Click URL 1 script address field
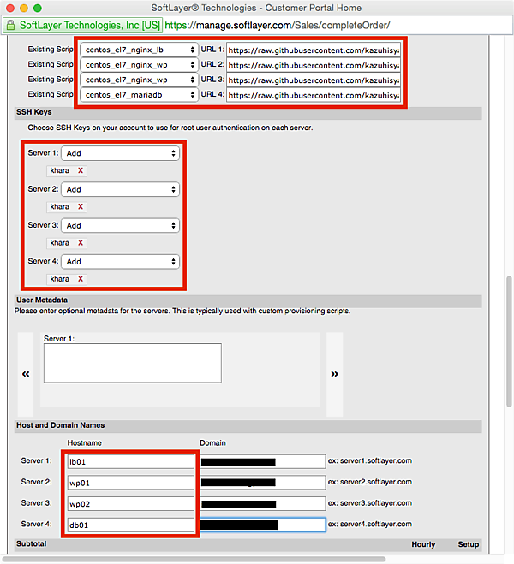Viewport: 514px width, 564px height. [314, 50]
